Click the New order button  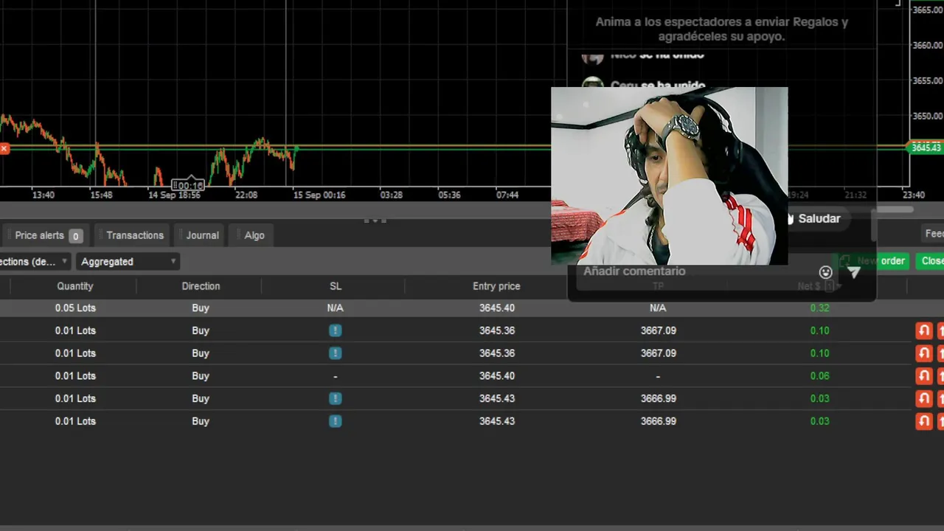(x=873, y=261)
